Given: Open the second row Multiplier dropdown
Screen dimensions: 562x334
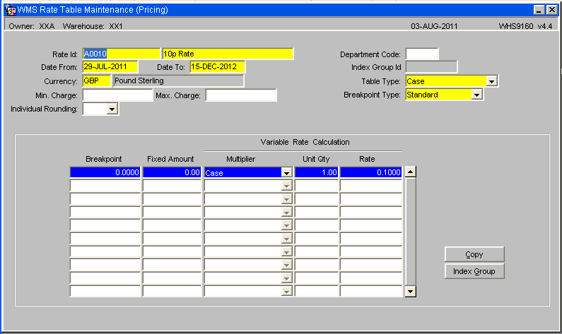Looking at the screenshot, I should point(286,186).
